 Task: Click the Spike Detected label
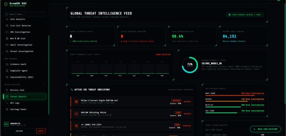coord(163,54)
